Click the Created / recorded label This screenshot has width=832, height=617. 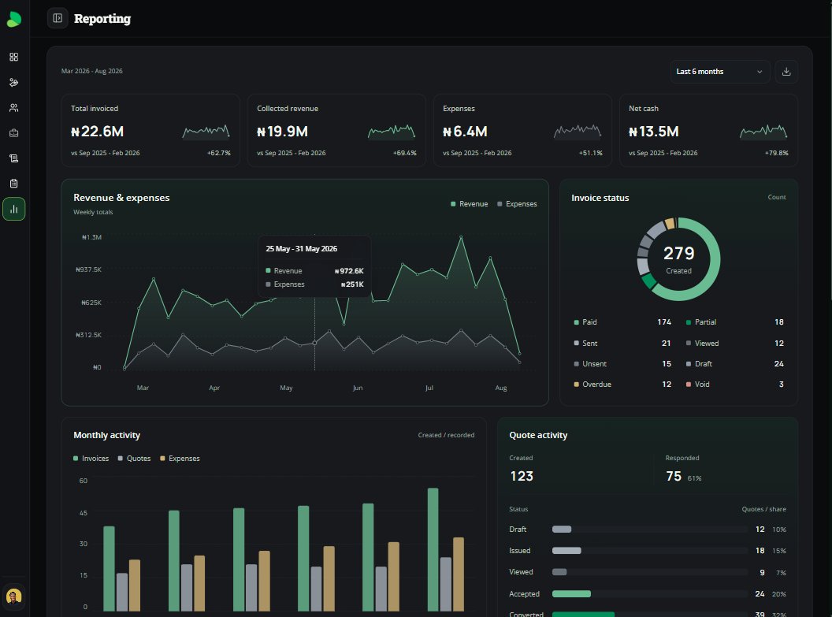(446, 435)
